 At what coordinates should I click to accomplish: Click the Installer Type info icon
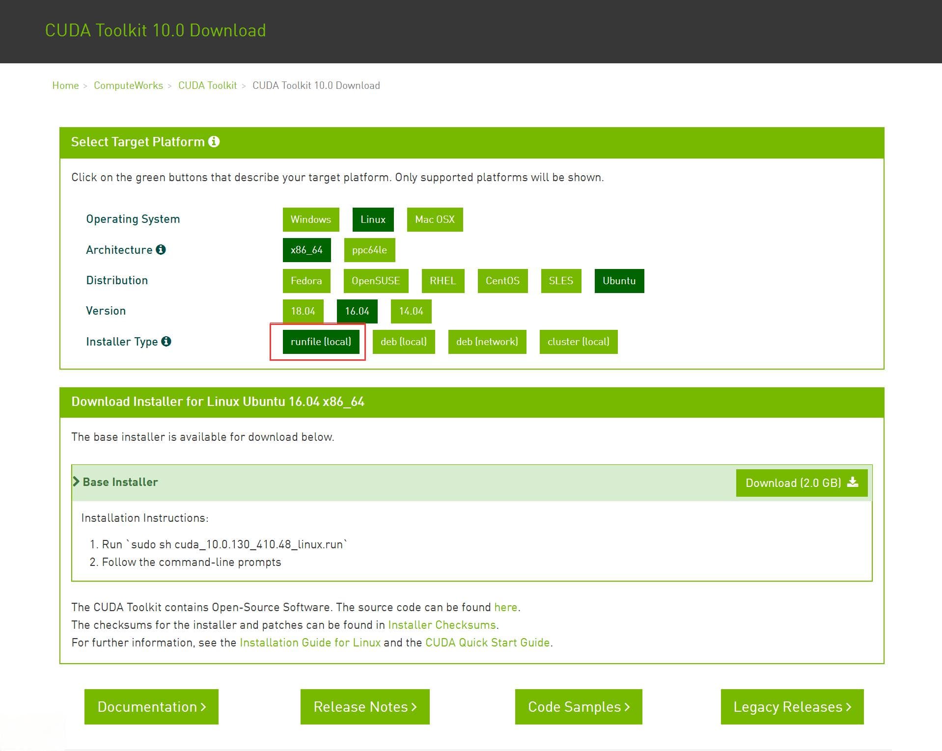[166, 341]
